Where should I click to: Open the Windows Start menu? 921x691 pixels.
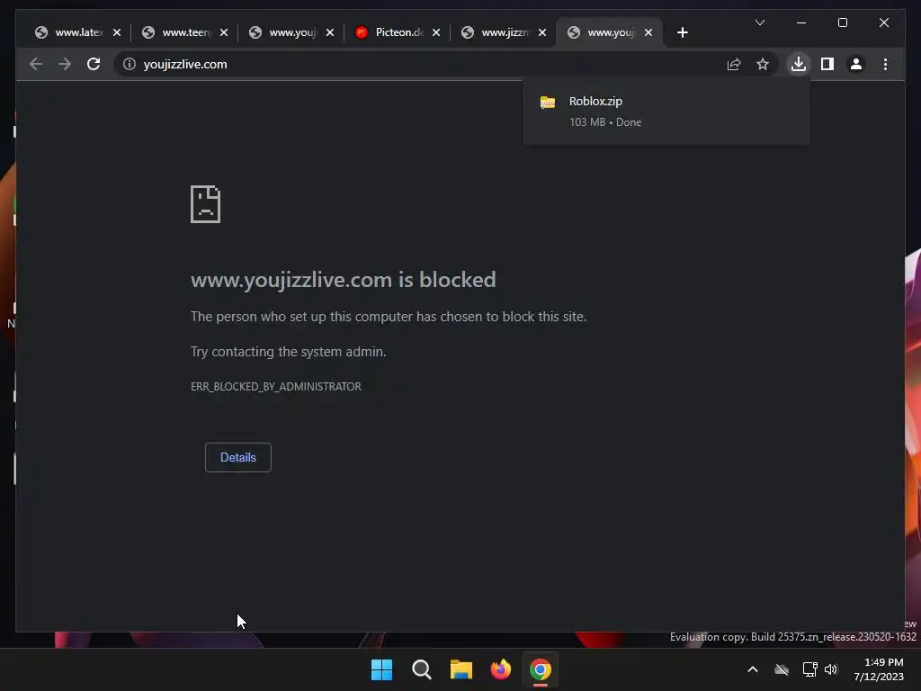381,669
